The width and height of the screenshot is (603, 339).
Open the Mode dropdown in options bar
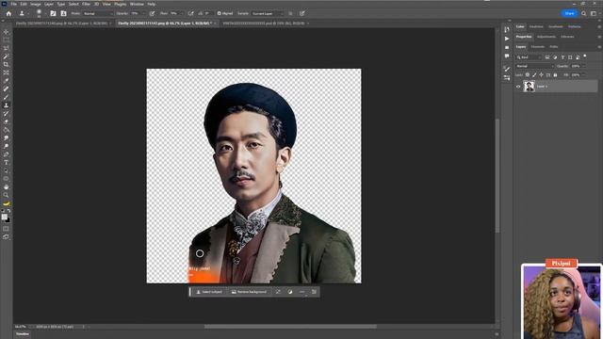(98, 13)
